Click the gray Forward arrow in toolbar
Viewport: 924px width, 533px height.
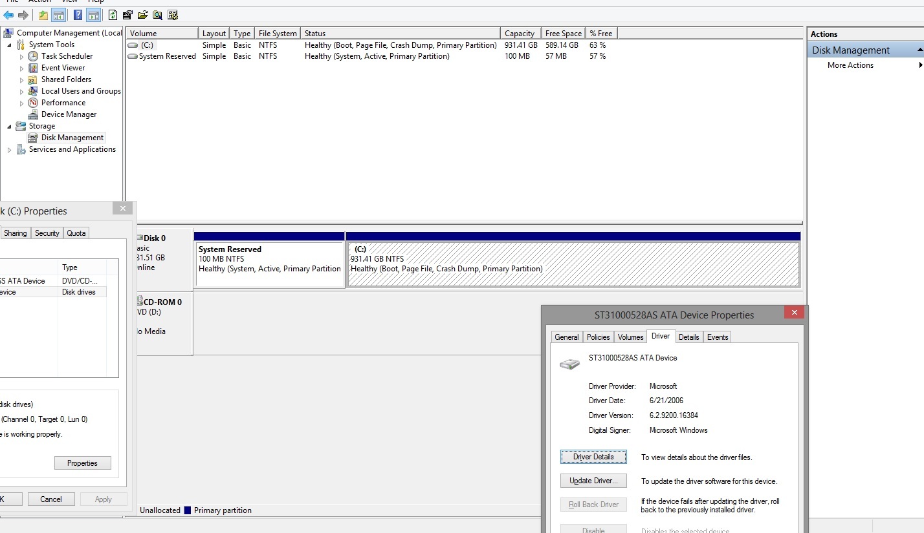(23, 15)
